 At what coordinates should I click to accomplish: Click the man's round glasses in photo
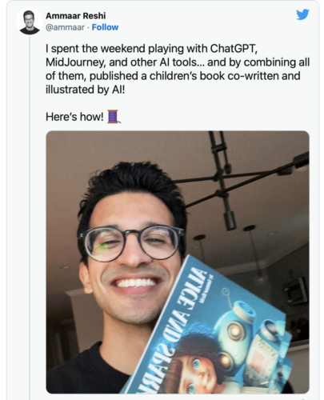pyautogui.click(x=131, y=242)
